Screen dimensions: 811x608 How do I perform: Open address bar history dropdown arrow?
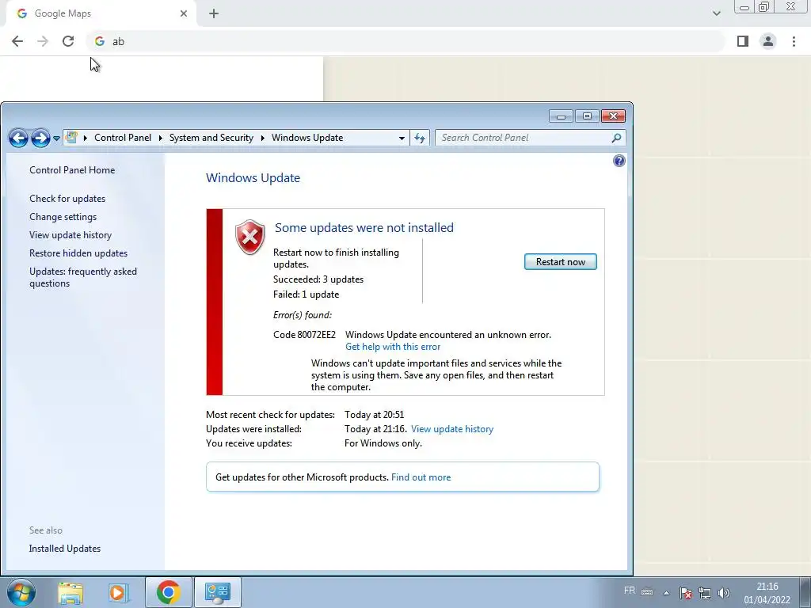pos(402,138)
